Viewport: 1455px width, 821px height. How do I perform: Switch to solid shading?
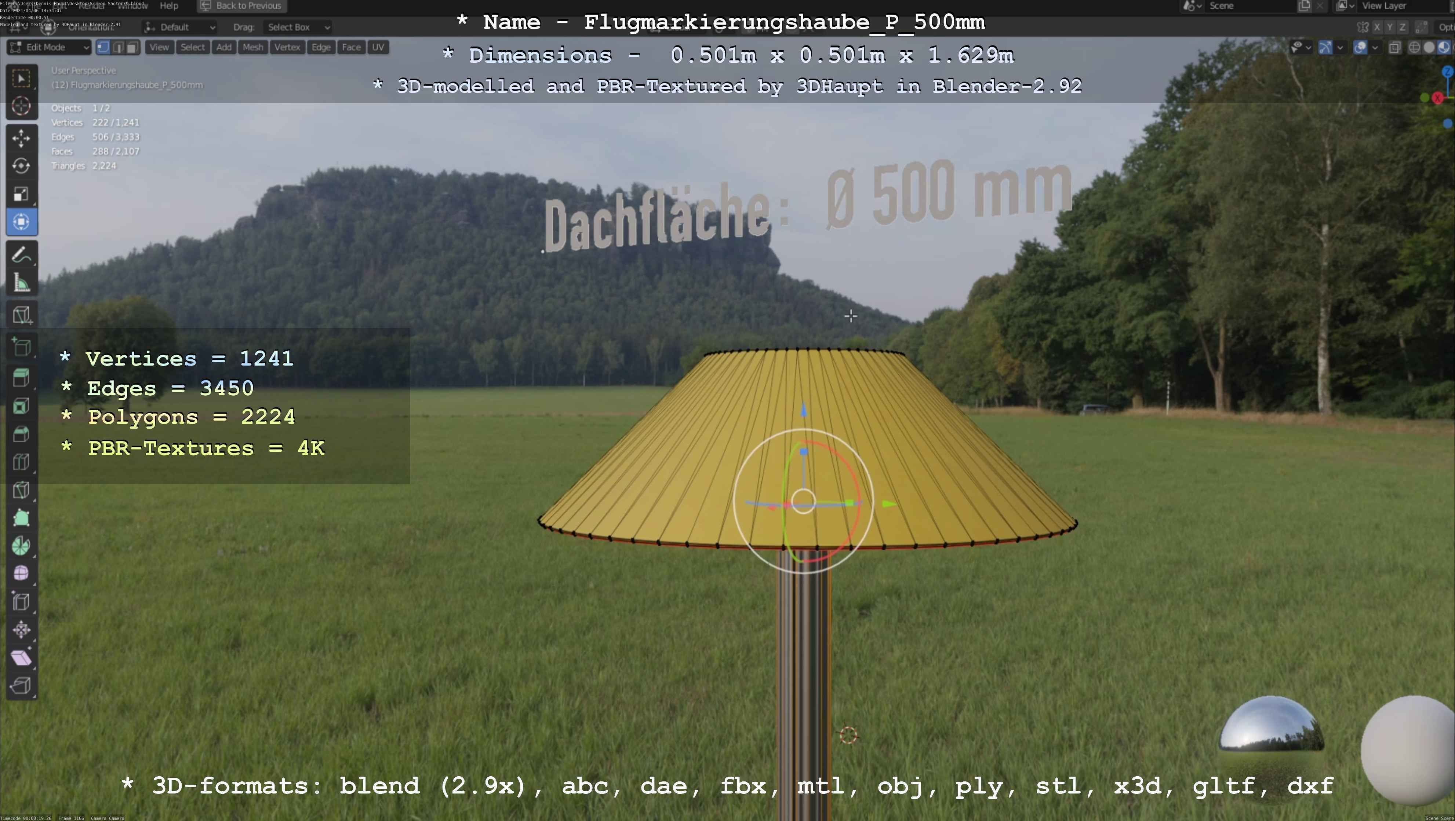click(1429, 47)
